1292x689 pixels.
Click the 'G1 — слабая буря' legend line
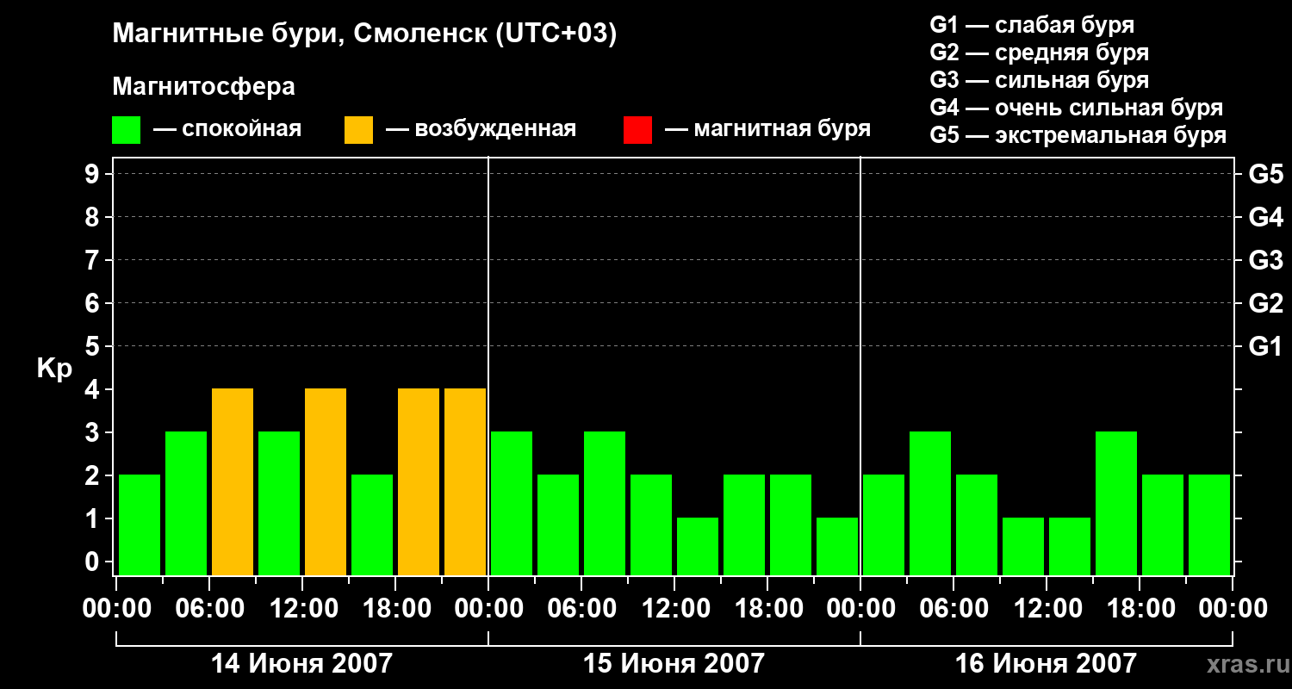click(1032, 25)
